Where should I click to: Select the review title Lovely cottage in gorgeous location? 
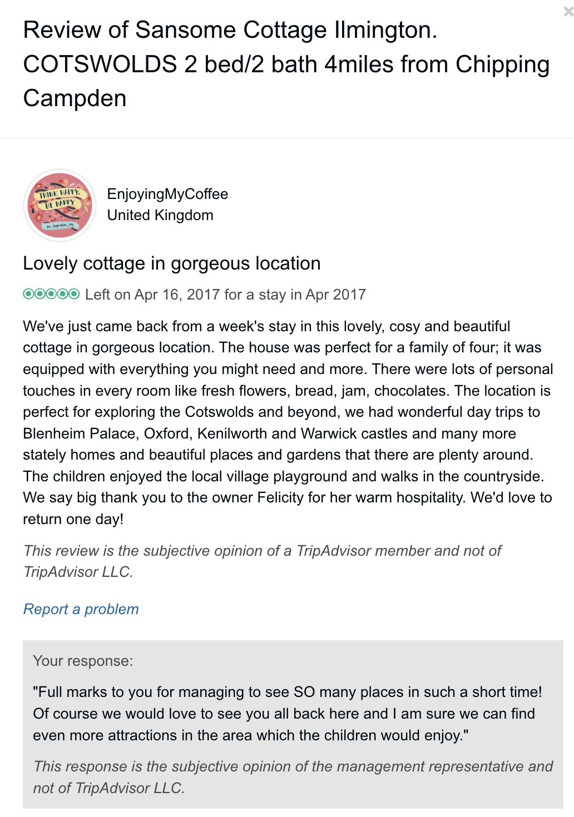click(171, 263)
